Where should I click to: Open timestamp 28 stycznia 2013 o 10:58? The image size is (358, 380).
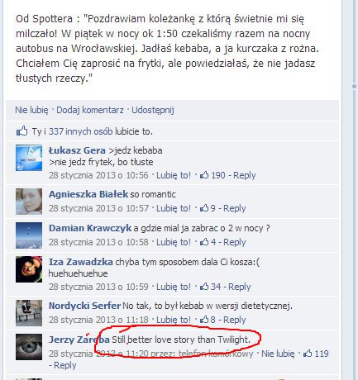coord(98,242)
